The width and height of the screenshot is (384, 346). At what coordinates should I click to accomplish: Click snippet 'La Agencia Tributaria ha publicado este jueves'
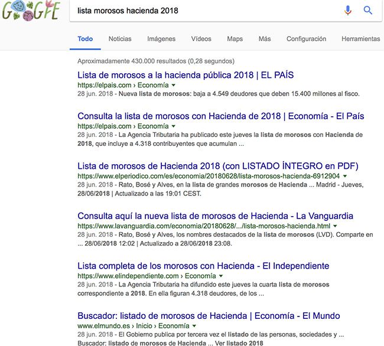point(220,139)
